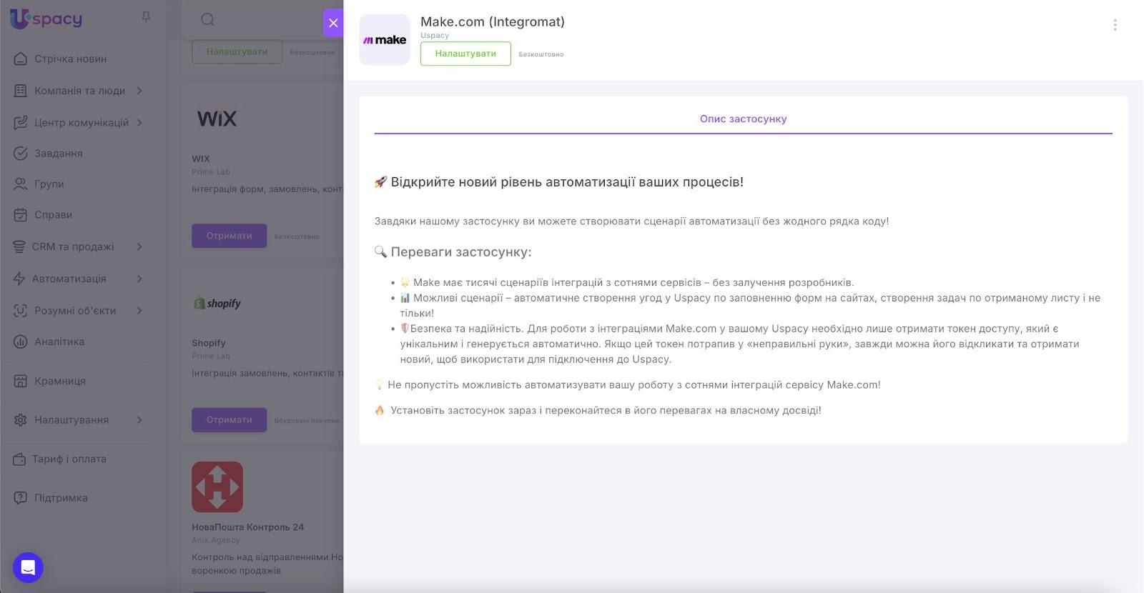Click the Shopify logo in the marketplace

click(217, 303)
